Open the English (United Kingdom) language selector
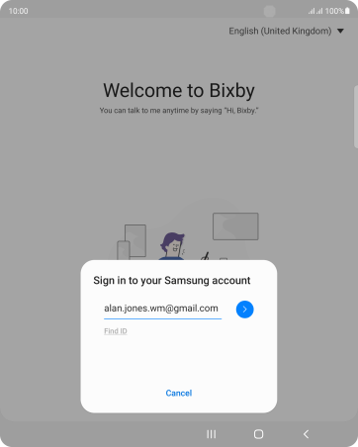 click(x=286, y=31)
